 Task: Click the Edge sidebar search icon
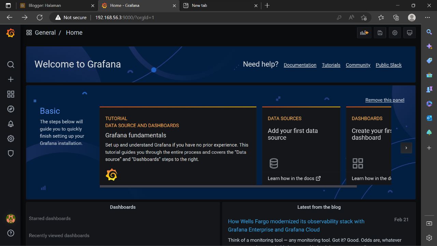tap(429, 32)
